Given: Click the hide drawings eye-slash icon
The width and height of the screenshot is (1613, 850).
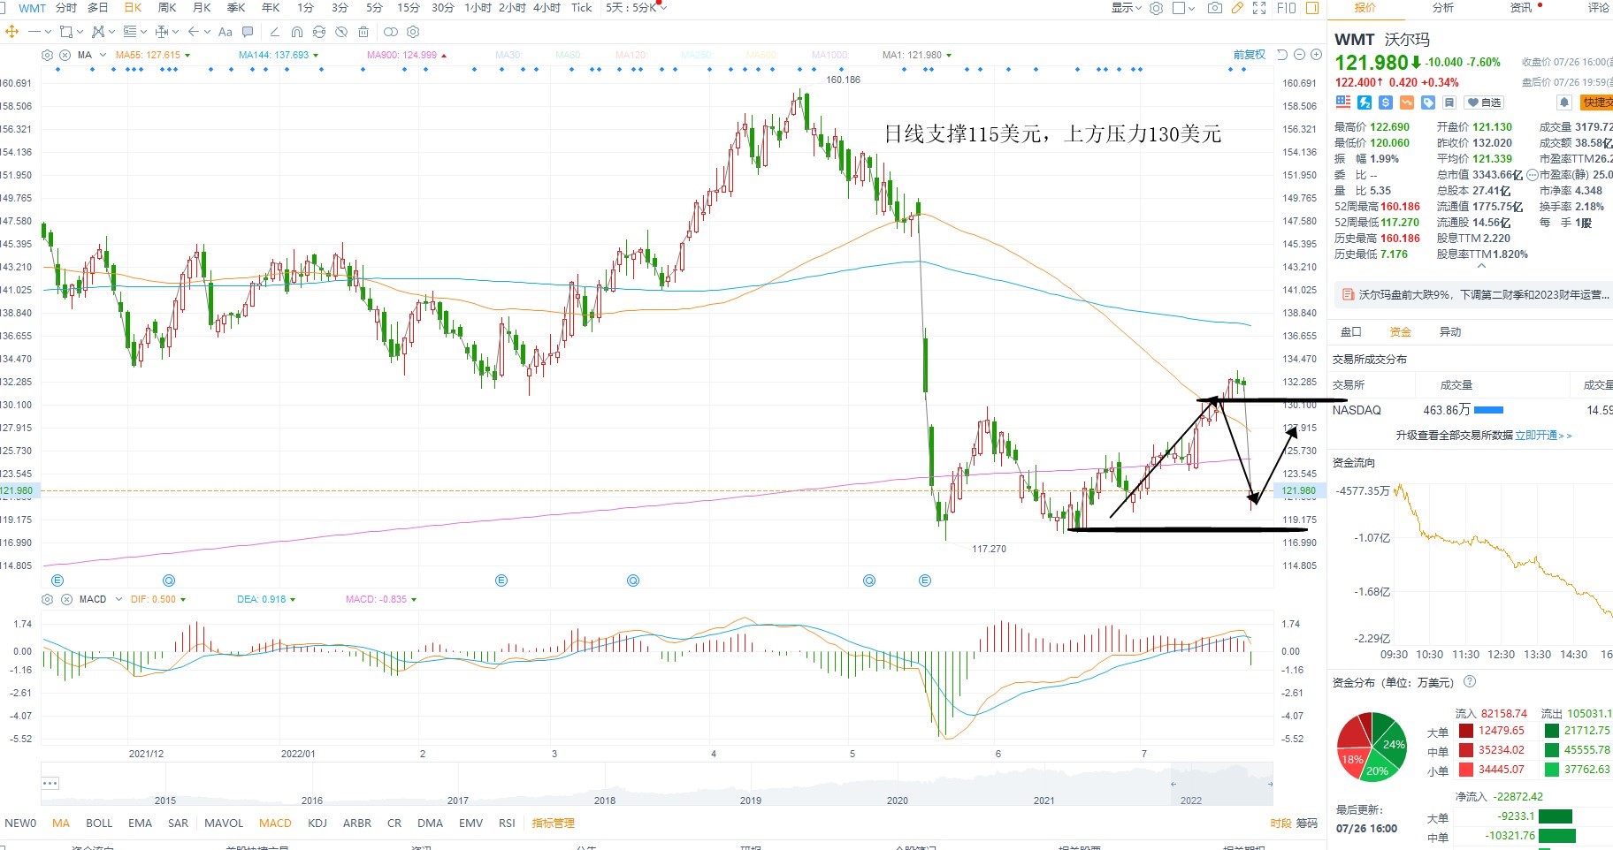Looking at the screenshot, I should point(340,32).
